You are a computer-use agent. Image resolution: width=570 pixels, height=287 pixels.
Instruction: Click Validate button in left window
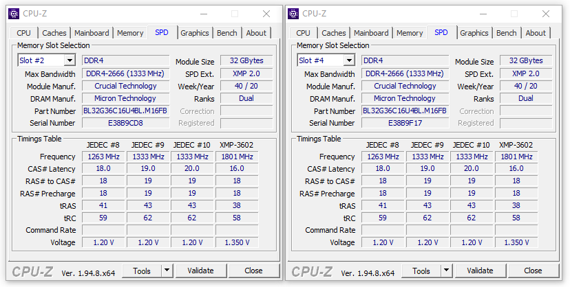(x=200, y=271)
